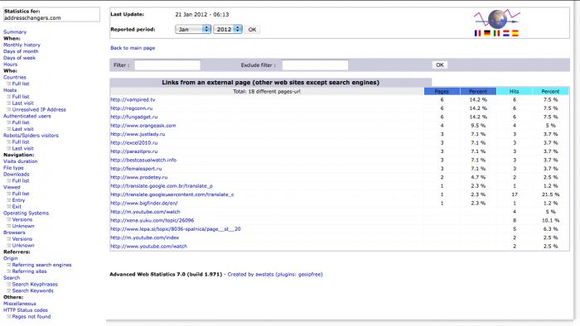
Task: Open the year dropdown showing 2012
Action: pos(228,29)
